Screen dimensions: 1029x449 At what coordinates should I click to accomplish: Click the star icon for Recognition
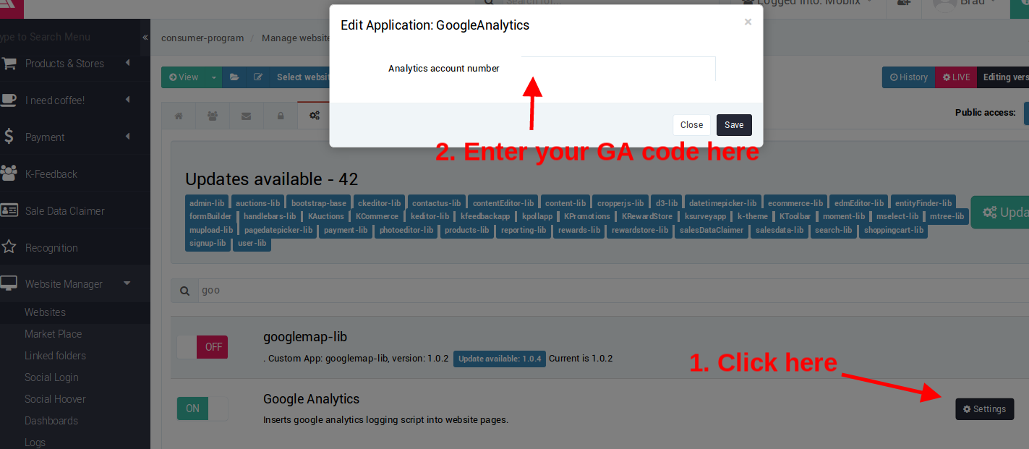9,247
